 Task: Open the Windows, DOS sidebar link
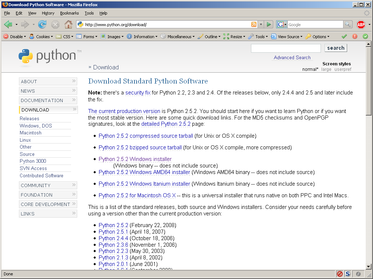(36, 126)
